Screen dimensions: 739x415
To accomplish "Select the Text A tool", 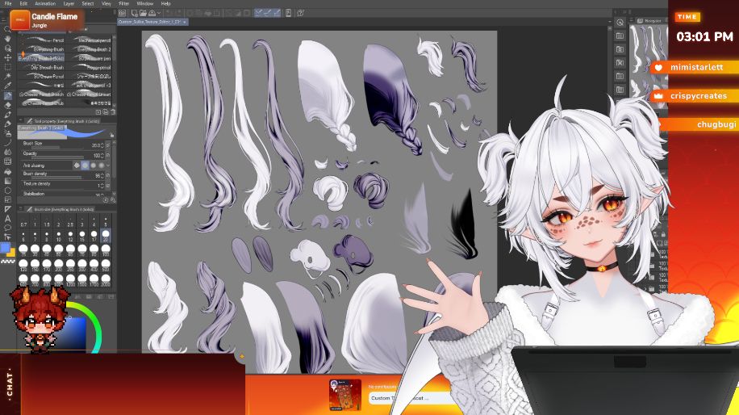I will [x=7, y=219].
